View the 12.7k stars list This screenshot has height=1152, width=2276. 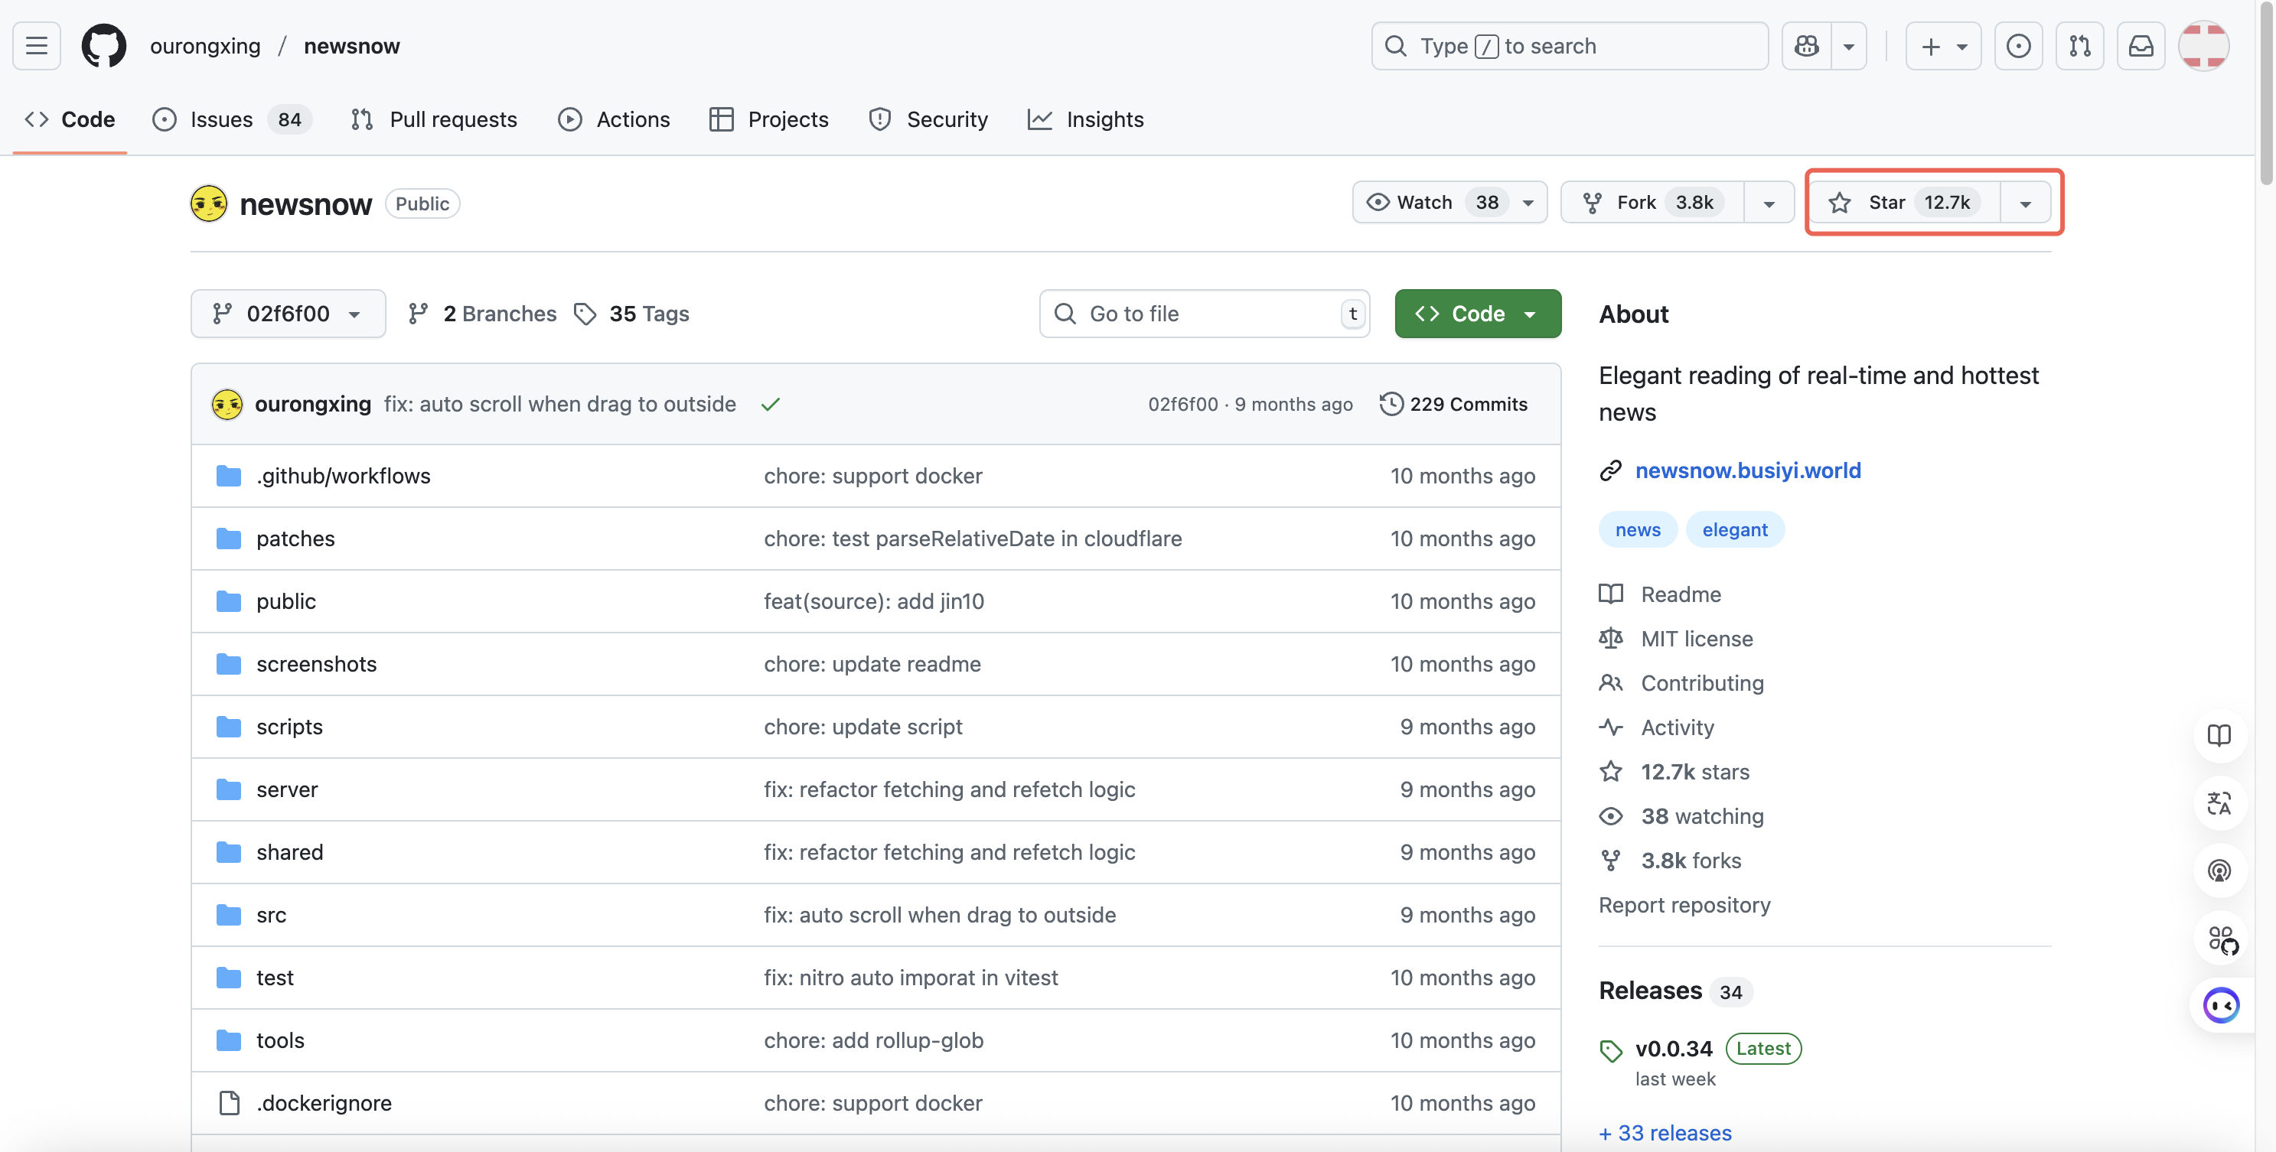tap(1674, 772)
